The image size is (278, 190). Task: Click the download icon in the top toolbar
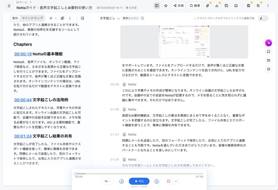point(217,6)
